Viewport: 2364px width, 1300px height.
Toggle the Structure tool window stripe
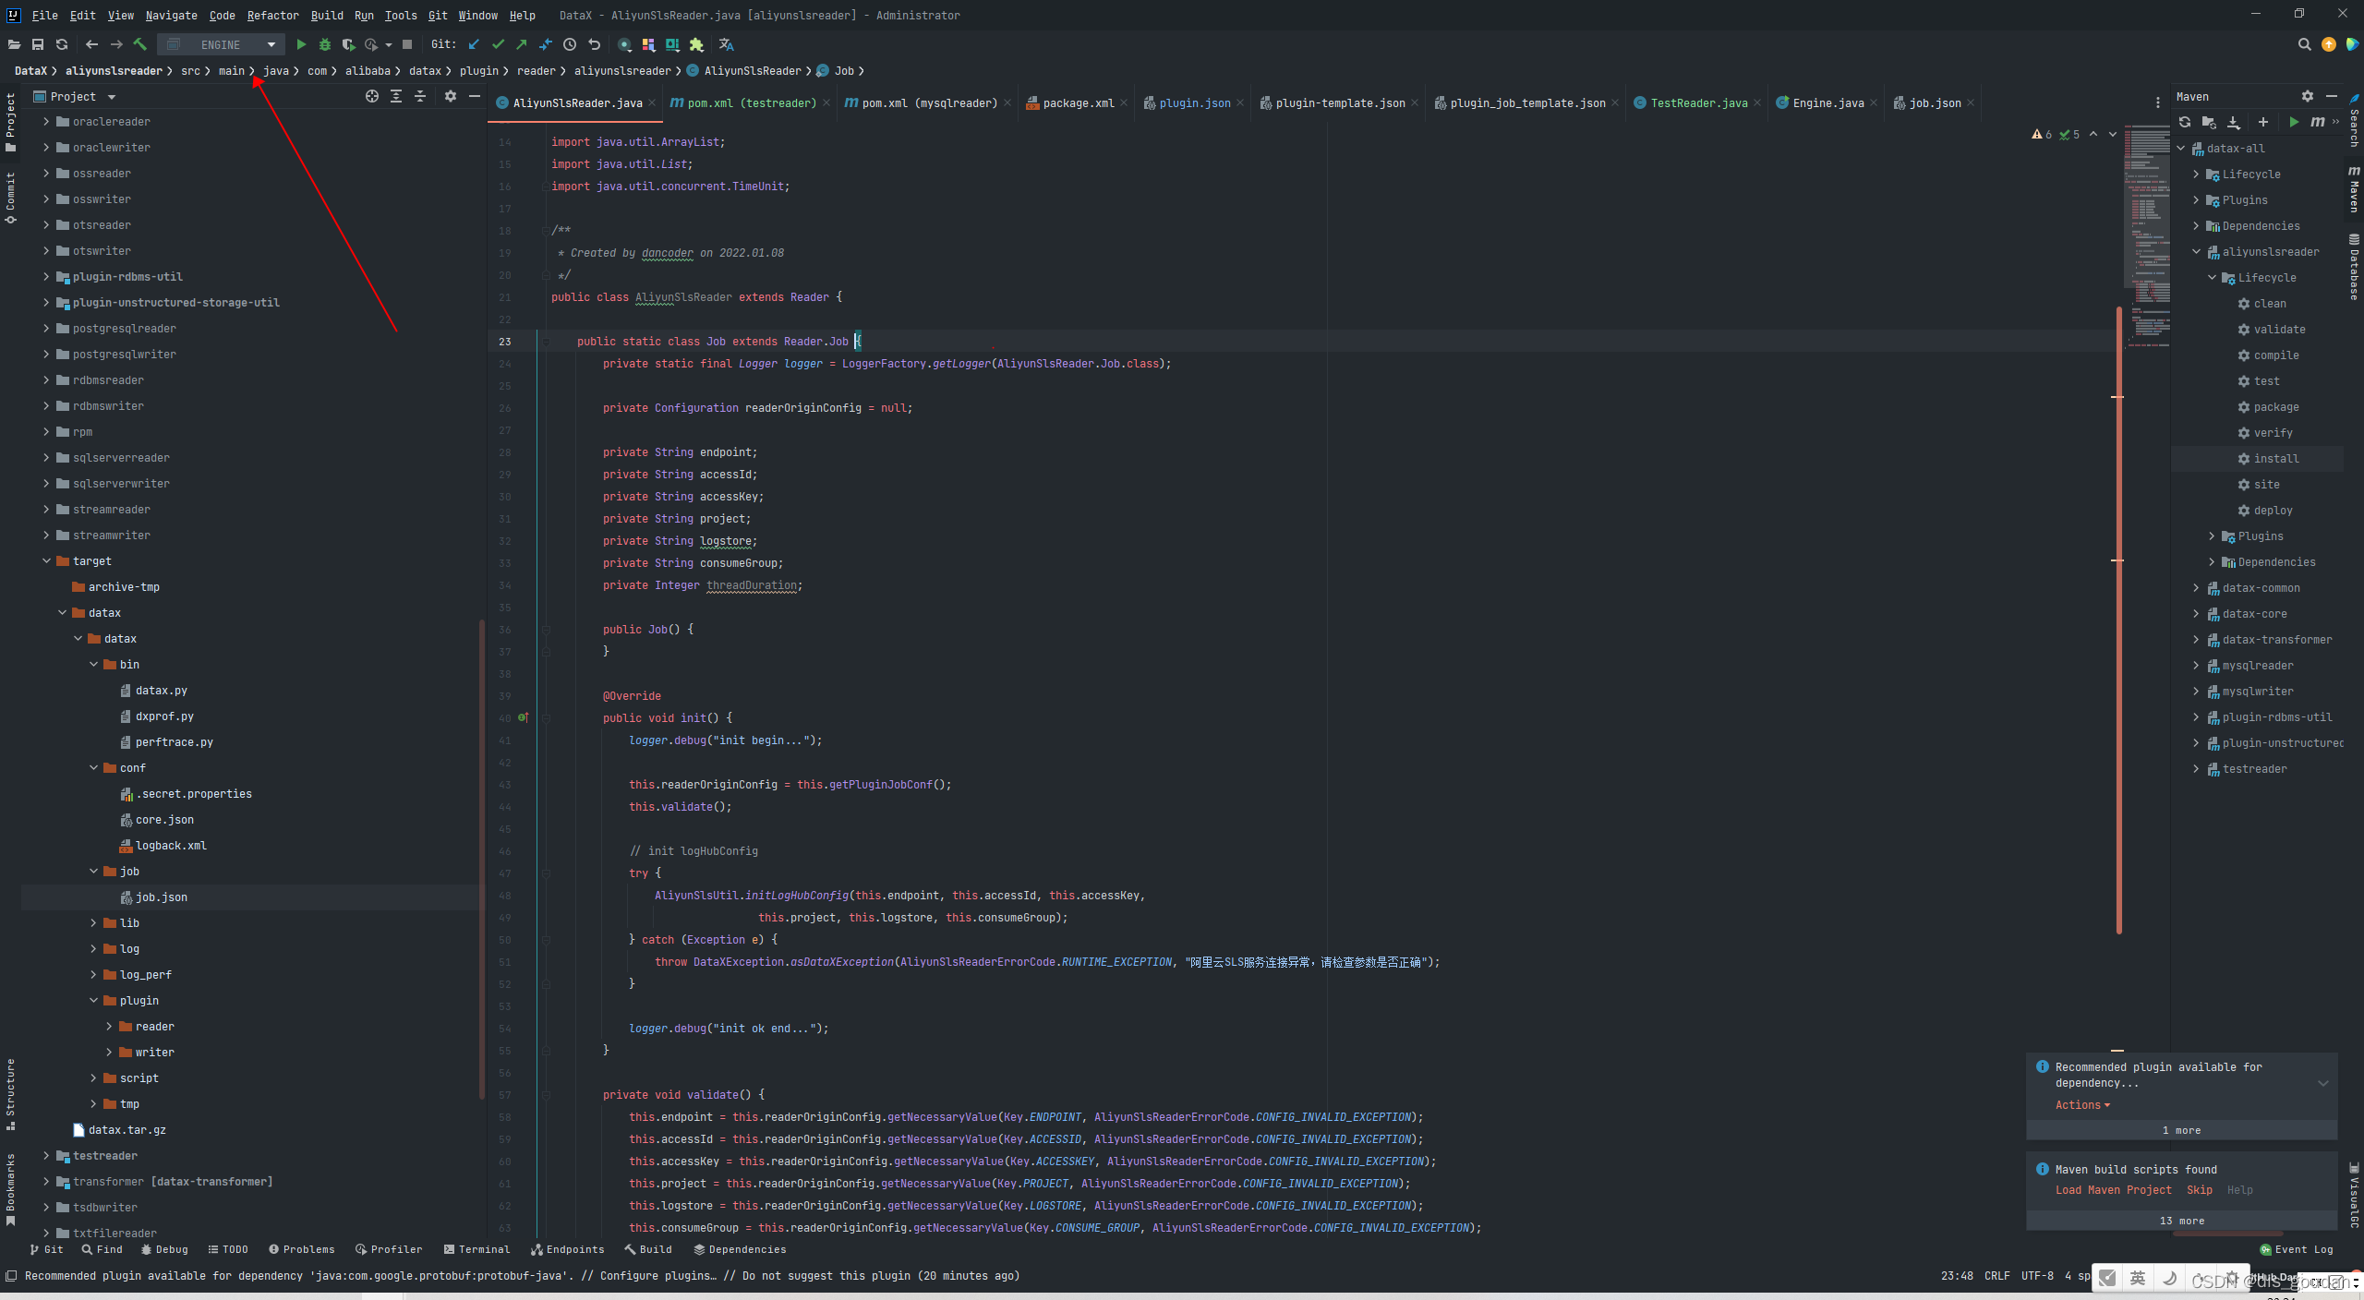point(10,1094)
